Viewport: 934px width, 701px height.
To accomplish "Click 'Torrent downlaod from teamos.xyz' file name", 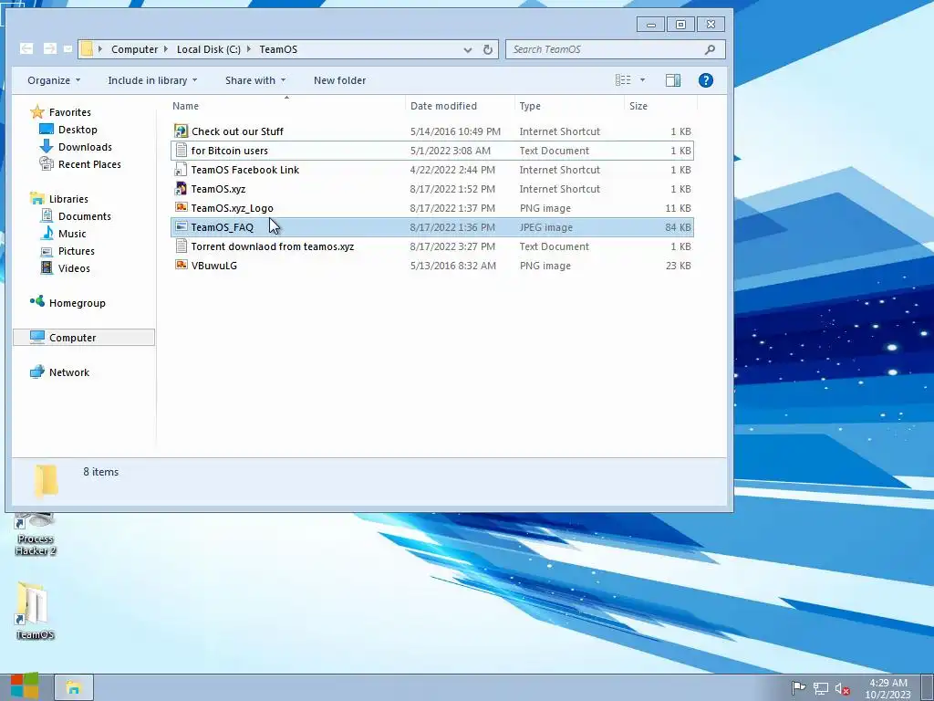I will 273,246.
